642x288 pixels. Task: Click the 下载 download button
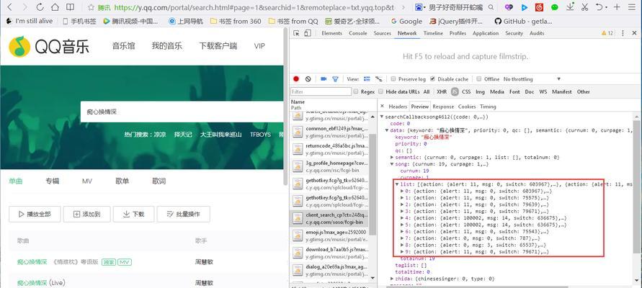134,214
